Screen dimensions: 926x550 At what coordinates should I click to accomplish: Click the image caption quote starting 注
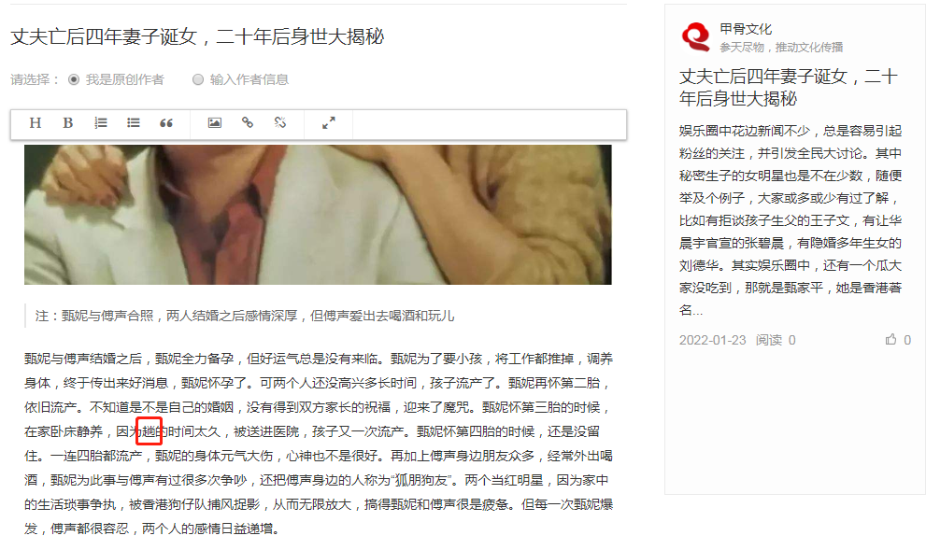245,316
